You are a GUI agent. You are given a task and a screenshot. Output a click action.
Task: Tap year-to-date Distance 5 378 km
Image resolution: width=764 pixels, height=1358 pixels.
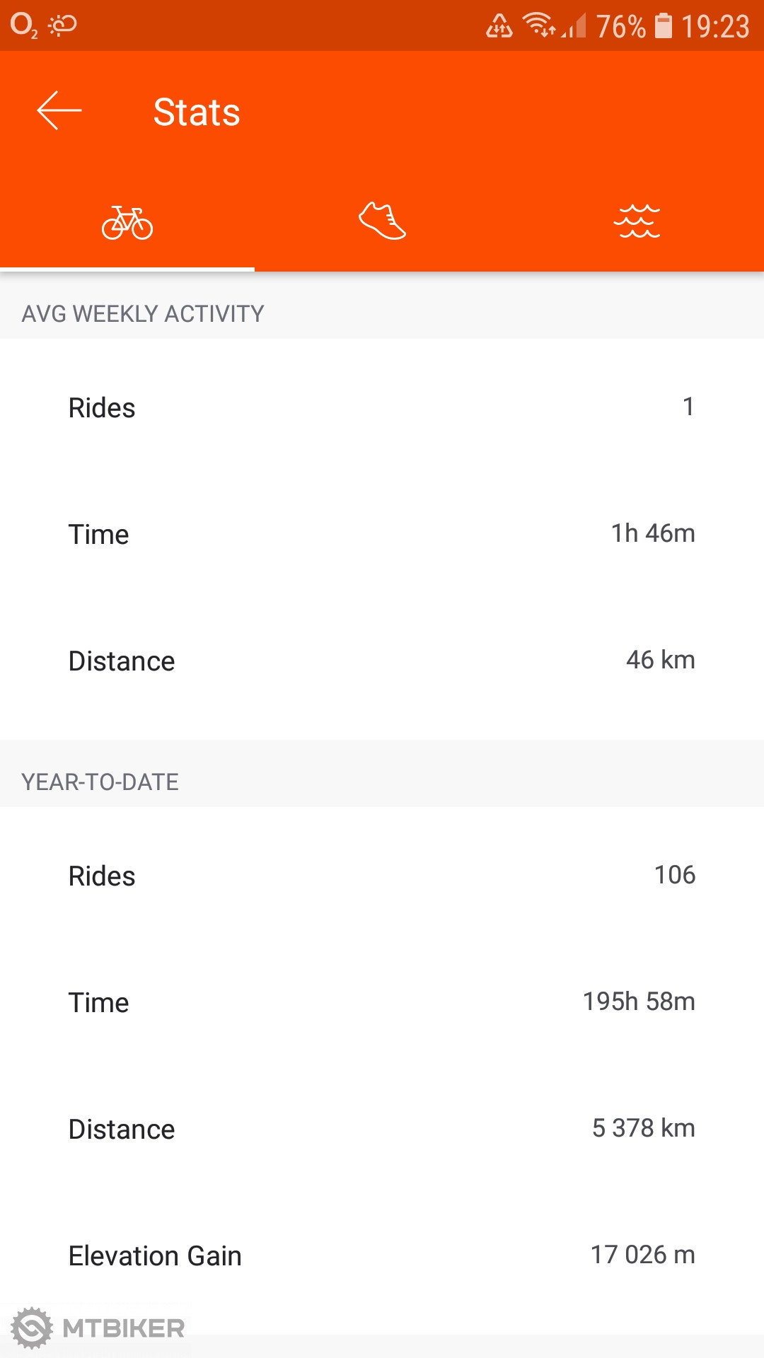(x=382, y=1129)
